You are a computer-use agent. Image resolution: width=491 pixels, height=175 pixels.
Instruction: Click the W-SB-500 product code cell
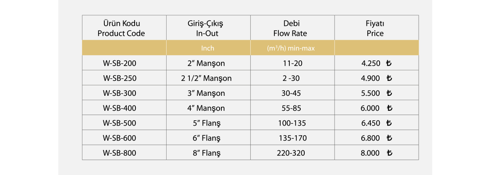pos(120,123)
